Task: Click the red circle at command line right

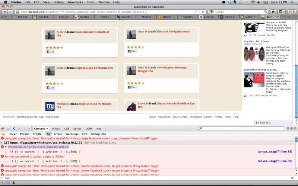Action: point(292,178)
